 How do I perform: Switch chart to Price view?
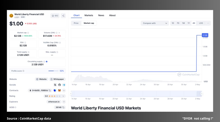coord(76,23)
